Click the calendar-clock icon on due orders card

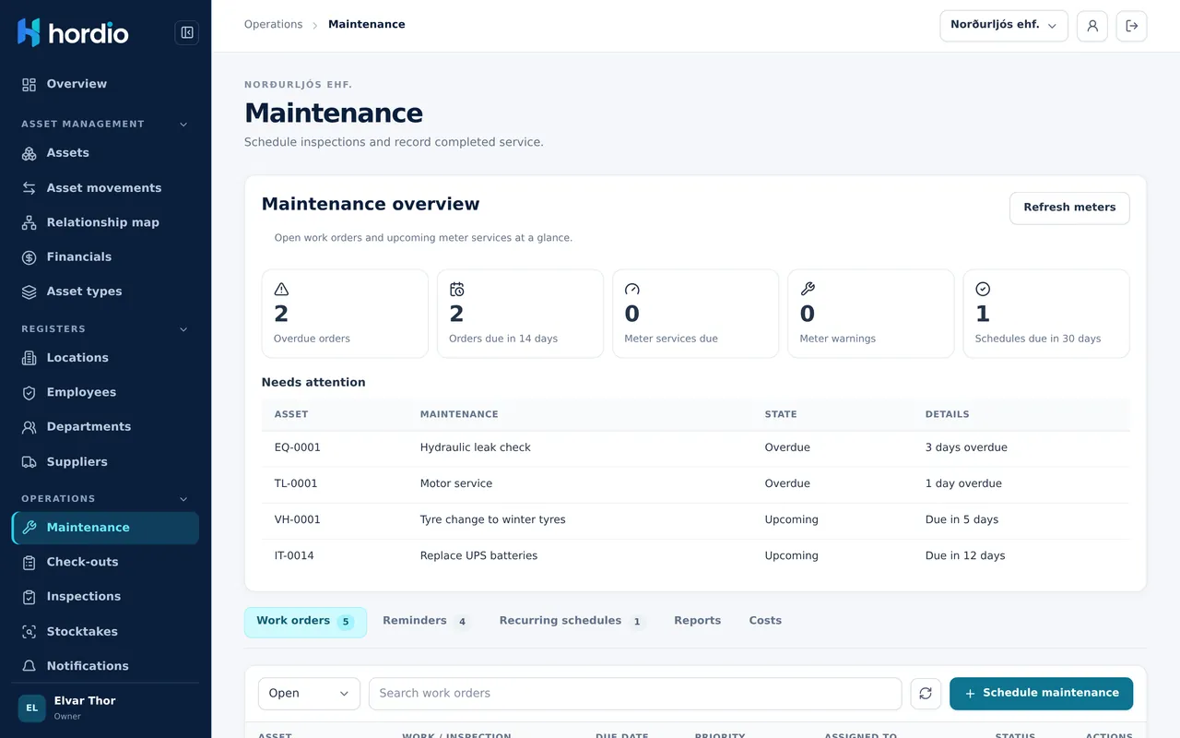457,290
